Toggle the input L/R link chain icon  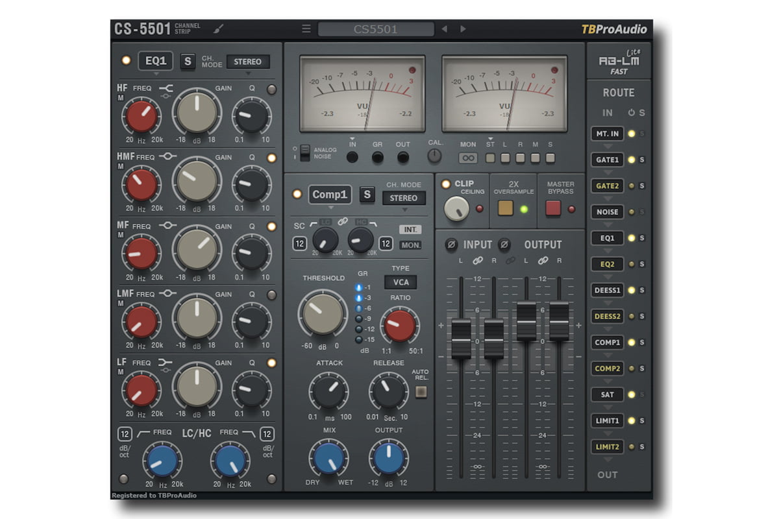click(477, 261)
